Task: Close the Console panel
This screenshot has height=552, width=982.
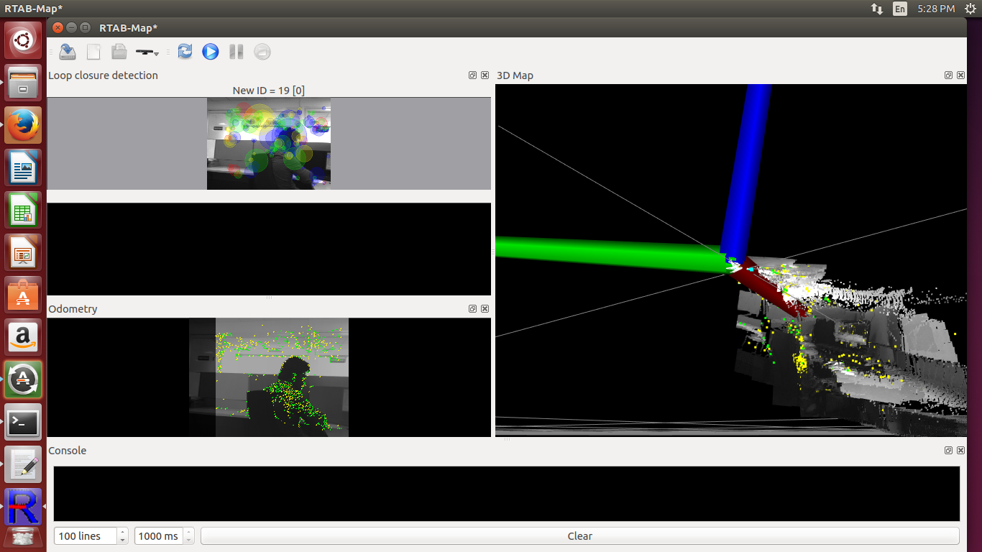Action: (x=960, y=451)
